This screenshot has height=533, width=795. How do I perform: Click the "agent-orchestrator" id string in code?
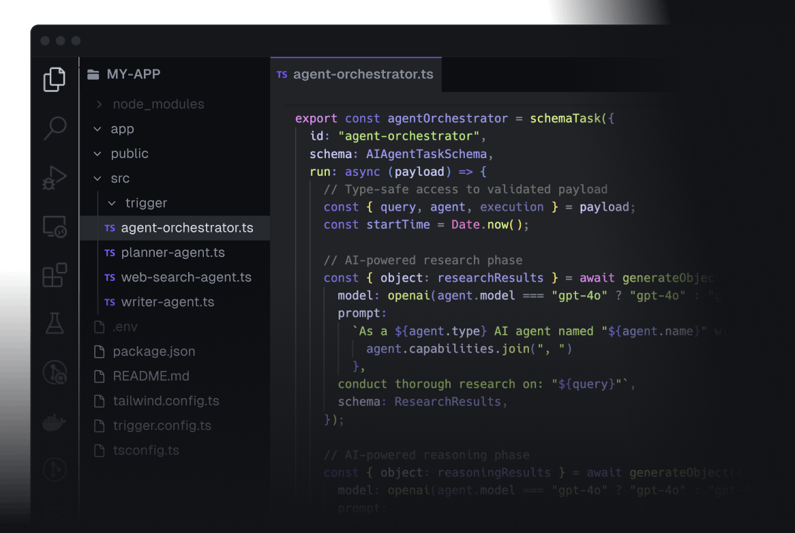[408, 136]
